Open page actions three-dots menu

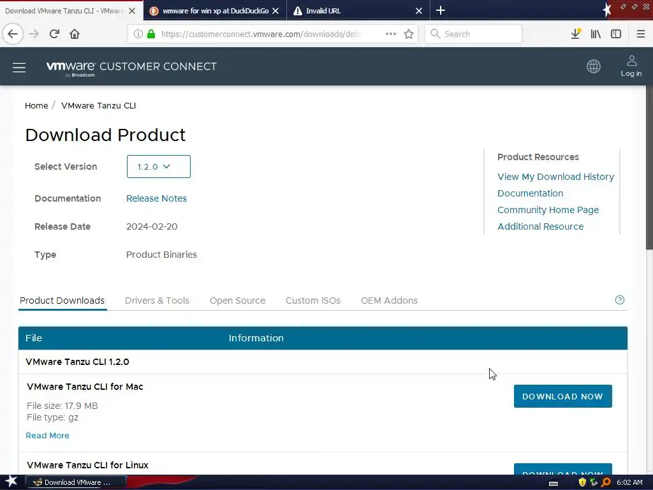click(391, 34)
